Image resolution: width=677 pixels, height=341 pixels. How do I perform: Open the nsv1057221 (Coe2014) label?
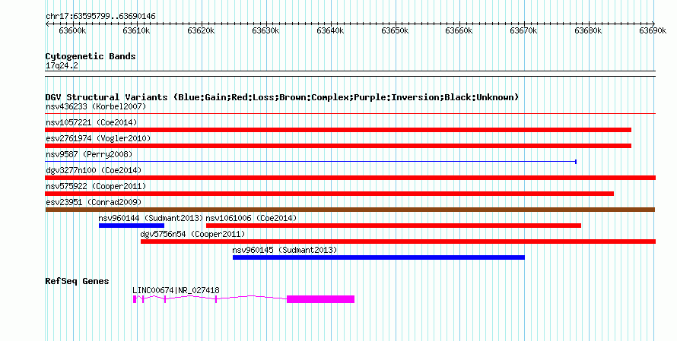pyautogui.click(x=91, y=122)
